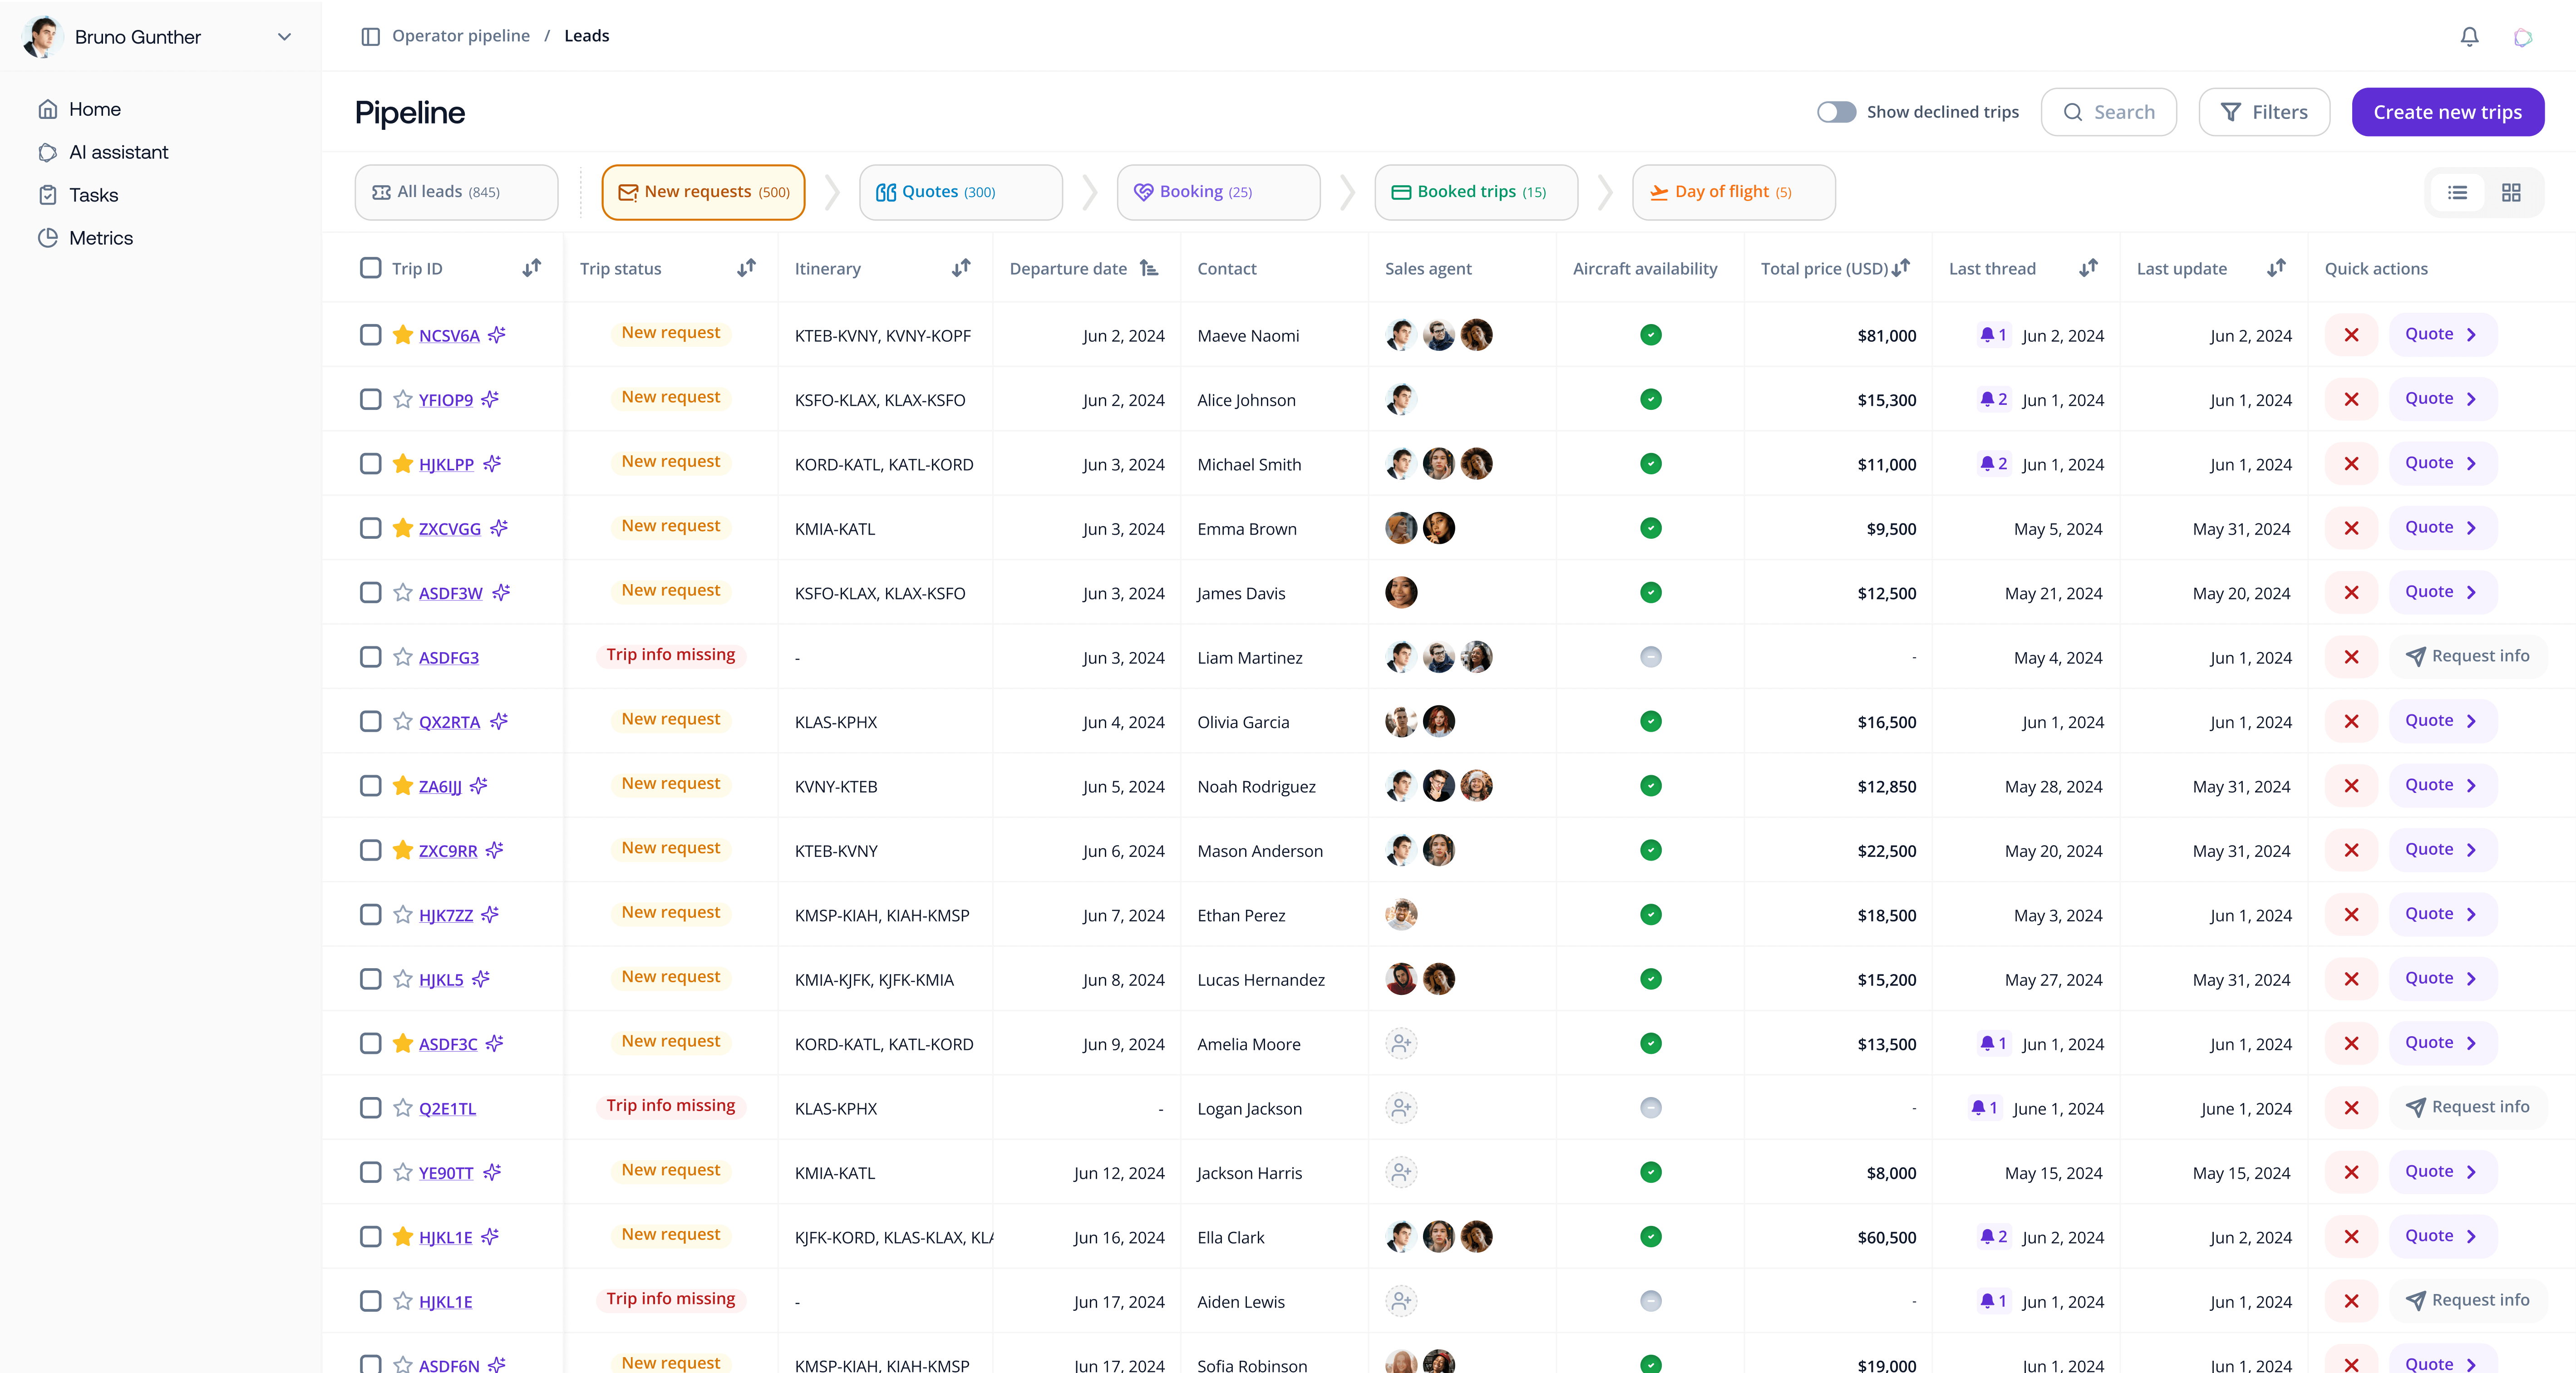
Task: Click aircraft availability check for Emma Brown
Action: point(1651,528)
